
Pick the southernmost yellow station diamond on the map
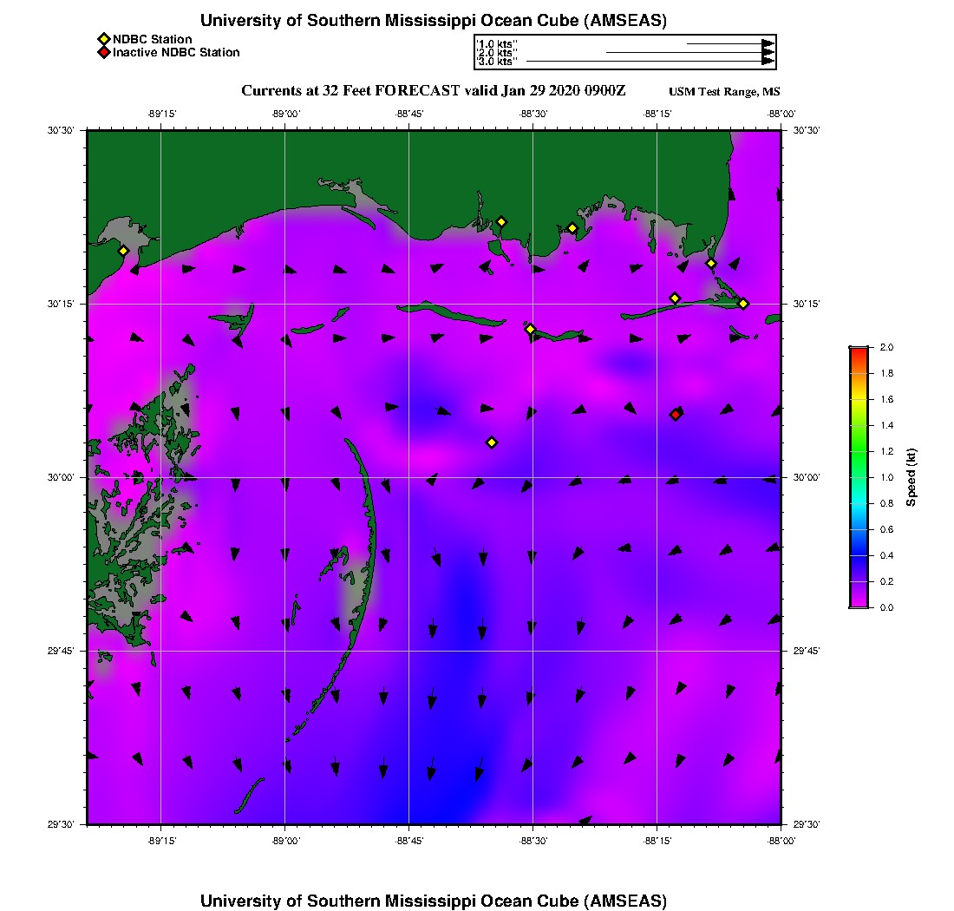tap(492, 442)
